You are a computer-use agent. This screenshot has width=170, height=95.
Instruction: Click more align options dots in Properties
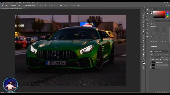(x=165, y=44)
